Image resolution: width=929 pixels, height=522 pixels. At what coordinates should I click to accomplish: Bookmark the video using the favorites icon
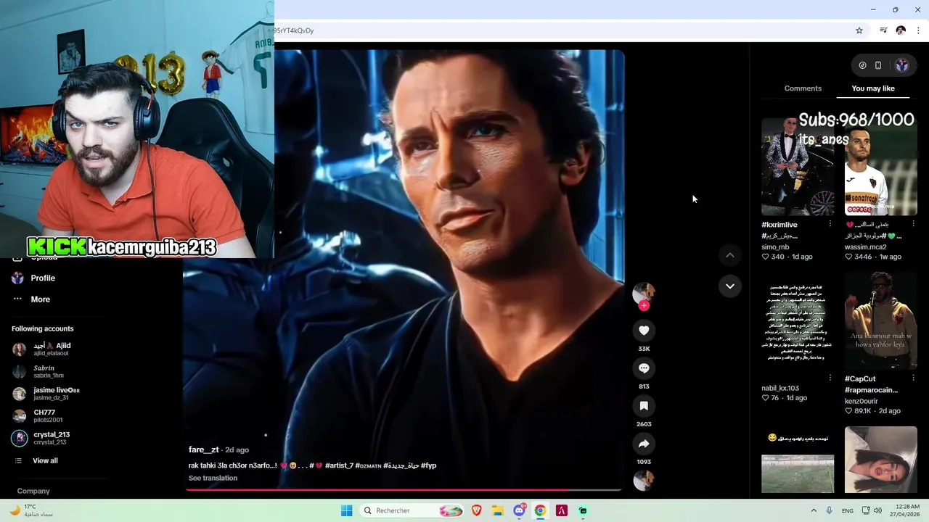click(644, 406)
